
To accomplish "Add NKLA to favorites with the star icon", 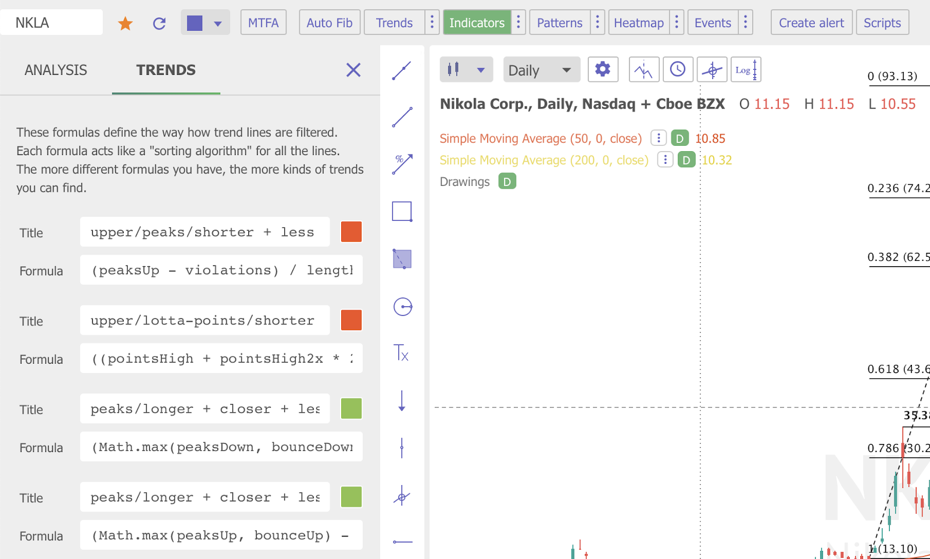I will pyautogui.click(x=126, y=23).
